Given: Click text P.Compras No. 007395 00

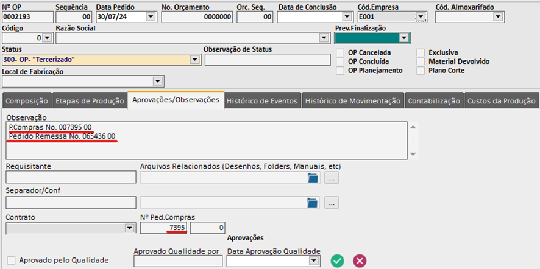Looking at the screenshot, I should pos(50,127).
